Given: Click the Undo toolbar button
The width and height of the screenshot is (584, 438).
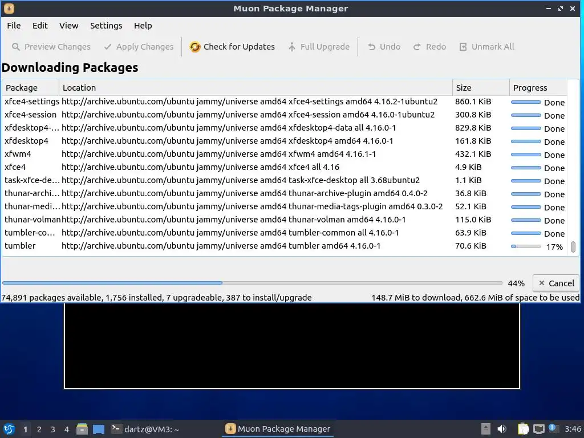Looking at the screenshot, I should [x=384, y=47].
